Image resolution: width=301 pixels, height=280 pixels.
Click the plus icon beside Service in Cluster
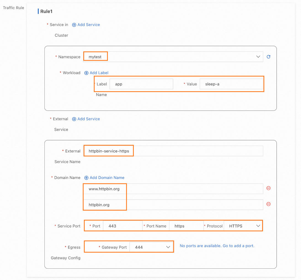coord(74,25)
